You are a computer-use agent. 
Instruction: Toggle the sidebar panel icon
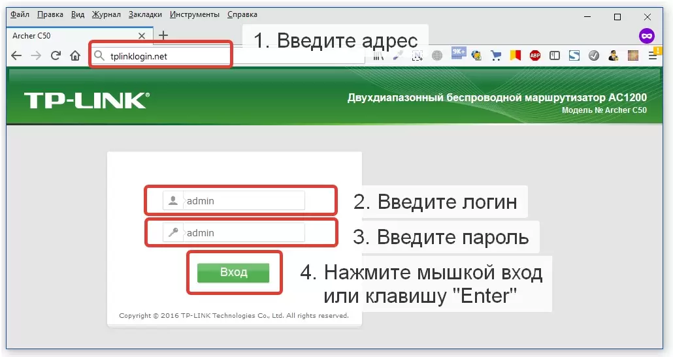pyautogui.click(x=555, y=55)
